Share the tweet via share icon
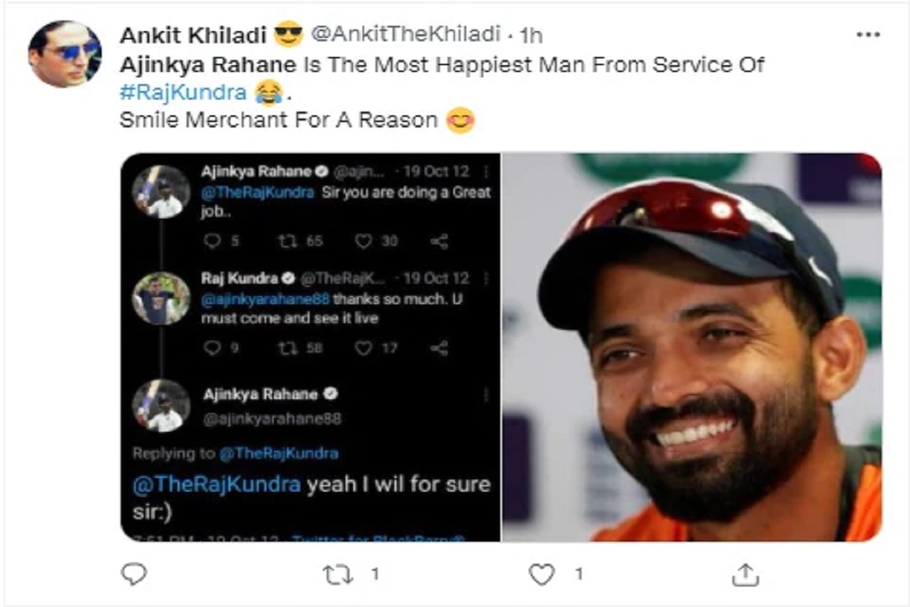Viewport: 910px width, 607px height. click(745, 574)
